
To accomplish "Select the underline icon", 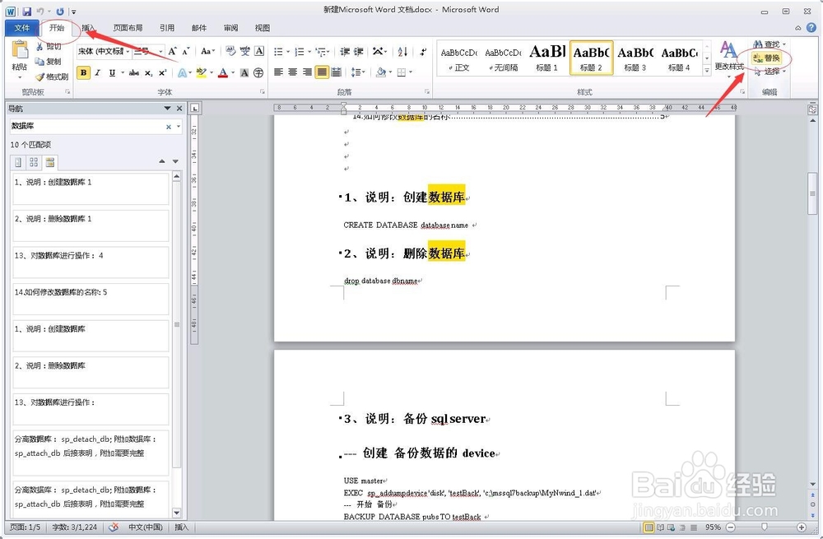I will point(111,72).
